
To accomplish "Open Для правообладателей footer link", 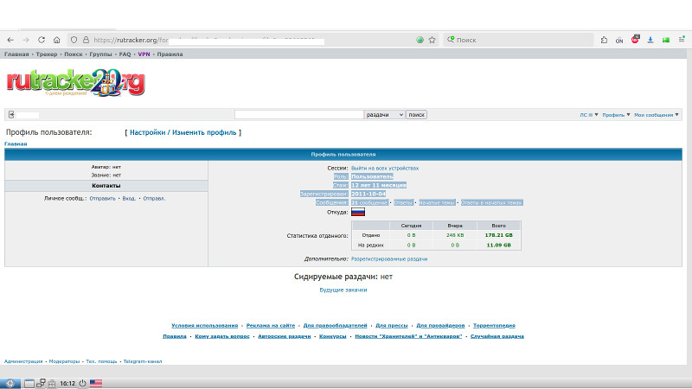I will [335, 326].
